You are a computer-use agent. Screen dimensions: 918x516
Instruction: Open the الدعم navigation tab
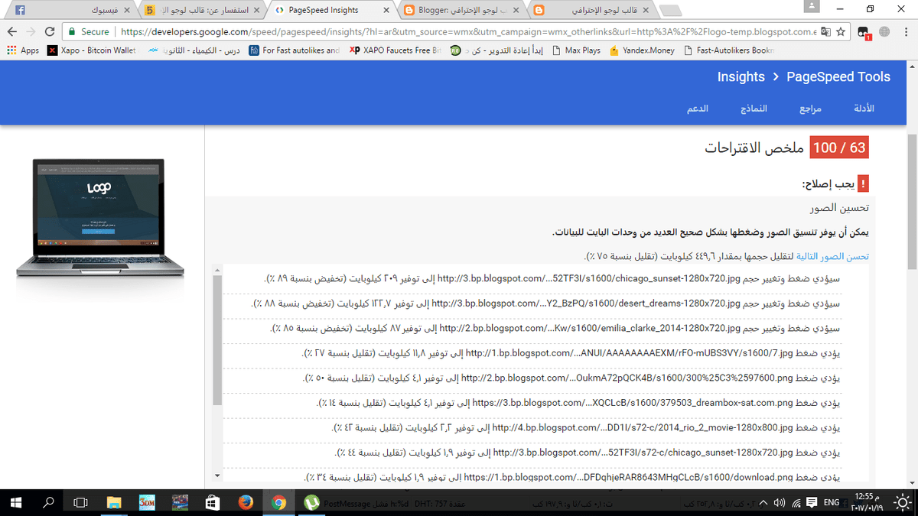pyautogui.click(x=697, y=109)
